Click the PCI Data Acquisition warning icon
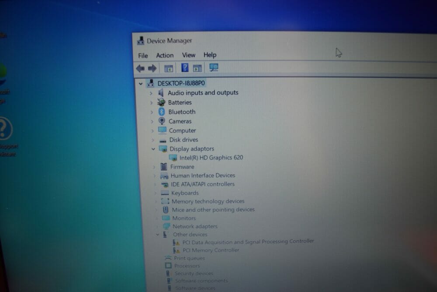The width and height of the screenshot is (437, 292). coord(176,242)
